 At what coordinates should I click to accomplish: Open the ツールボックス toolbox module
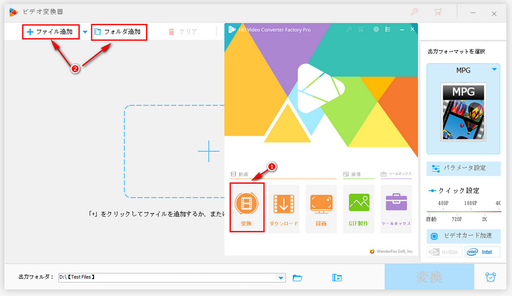tap(396, 209)
